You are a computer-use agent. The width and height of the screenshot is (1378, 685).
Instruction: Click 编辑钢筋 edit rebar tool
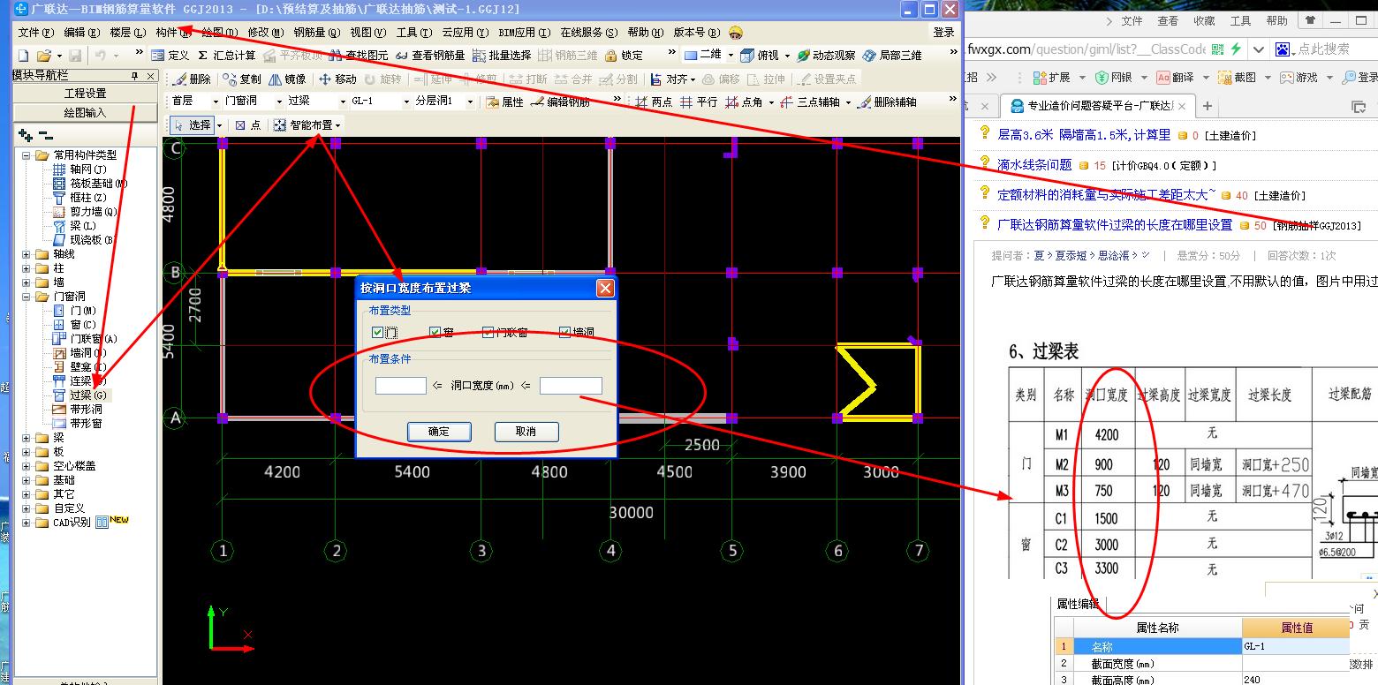coord(560,102)
